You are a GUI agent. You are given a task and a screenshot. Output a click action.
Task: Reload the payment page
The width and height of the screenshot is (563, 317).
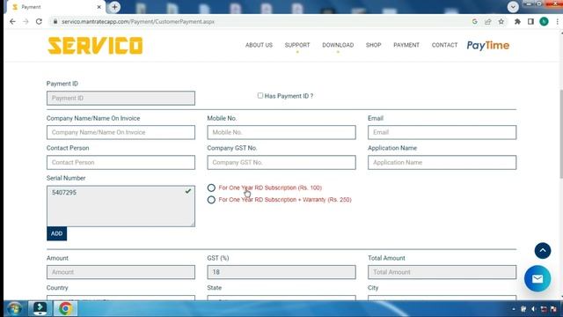tap(39, 21)
